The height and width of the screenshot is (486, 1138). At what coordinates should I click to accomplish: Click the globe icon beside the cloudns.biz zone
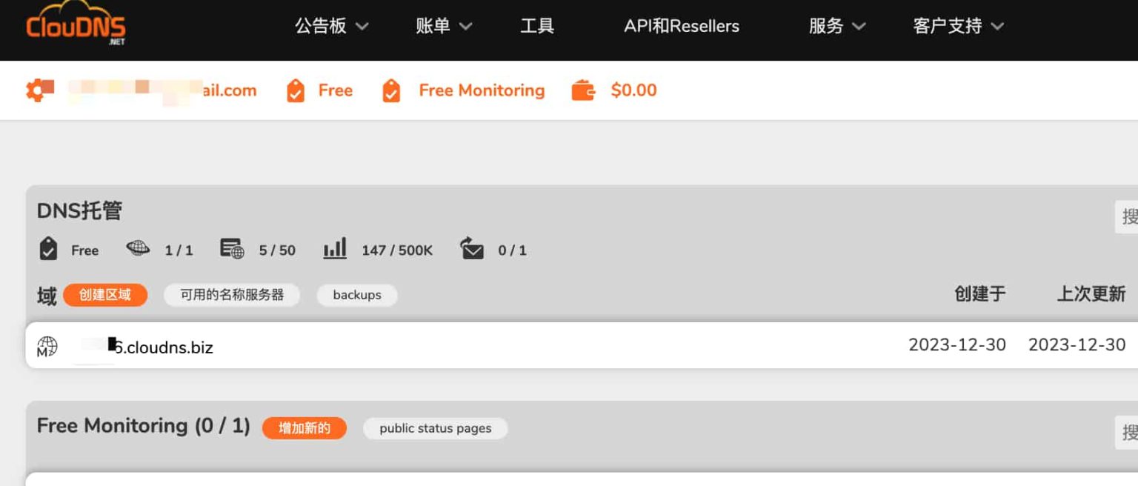click(x=46, y=345)
